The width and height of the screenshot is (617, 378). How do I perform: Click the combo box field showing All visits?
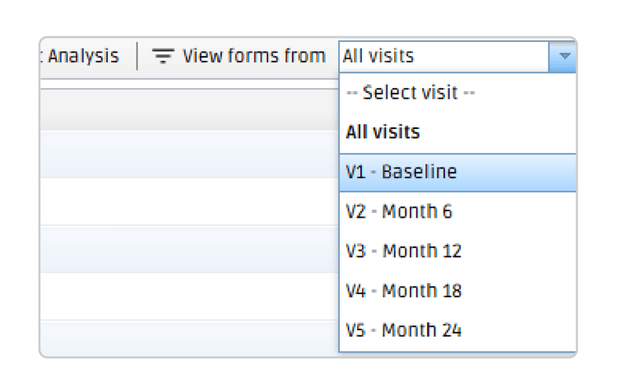[x=443, y=57]
